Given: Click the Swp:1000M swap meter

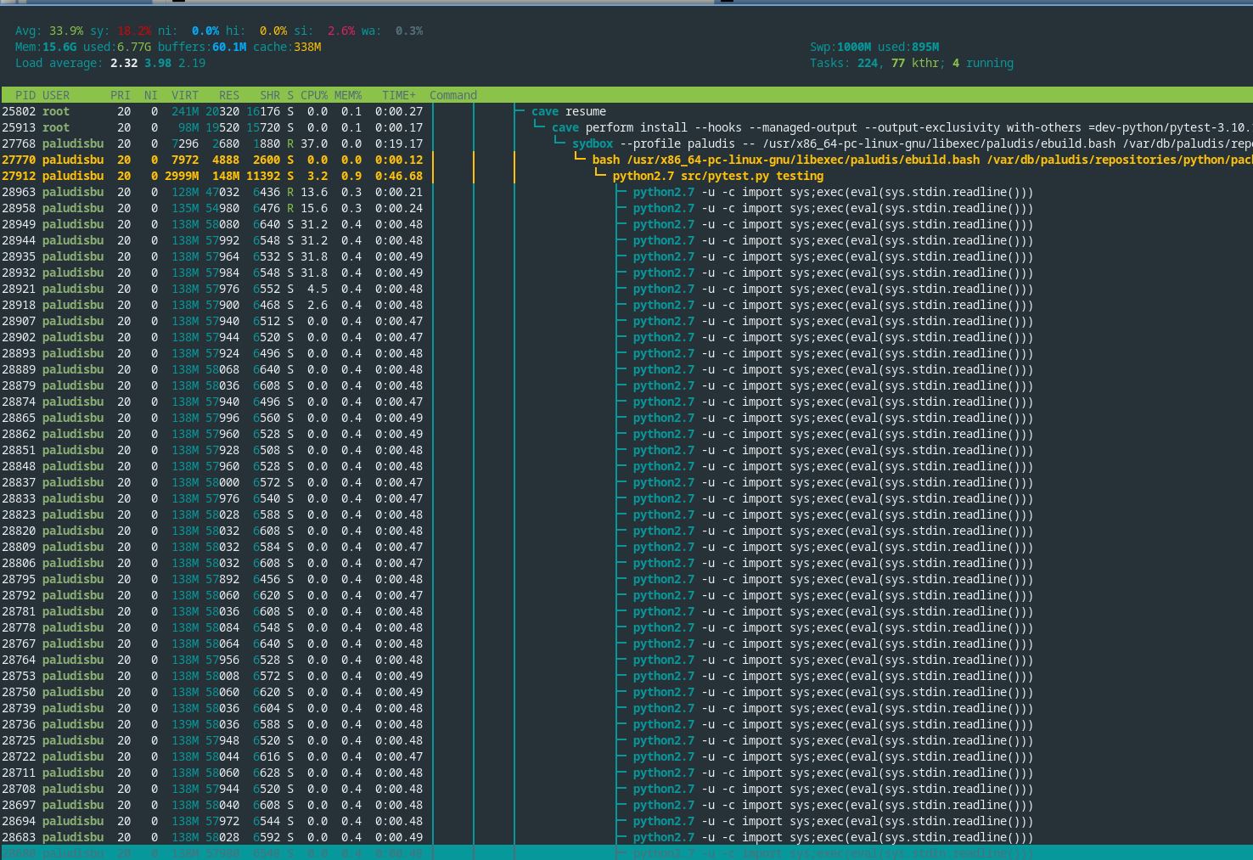Looking at the screenshot, I should click(x=840, y=47).
